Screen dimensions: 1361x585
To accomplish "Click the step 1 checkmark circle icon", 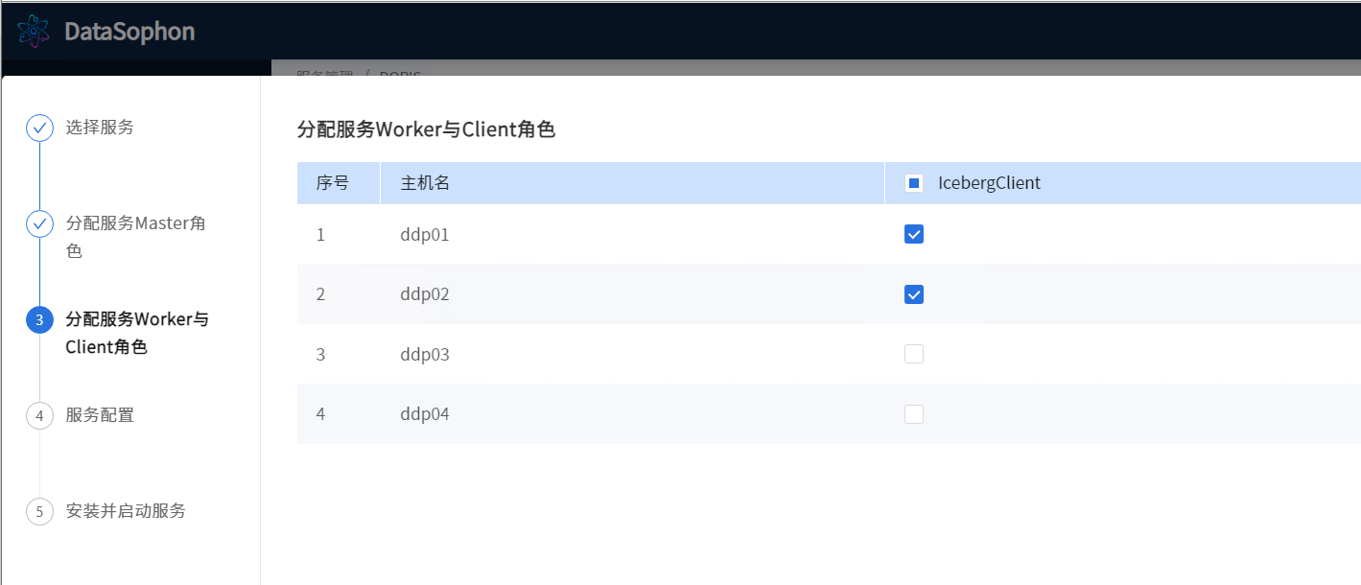I will [x=39, y=128].
